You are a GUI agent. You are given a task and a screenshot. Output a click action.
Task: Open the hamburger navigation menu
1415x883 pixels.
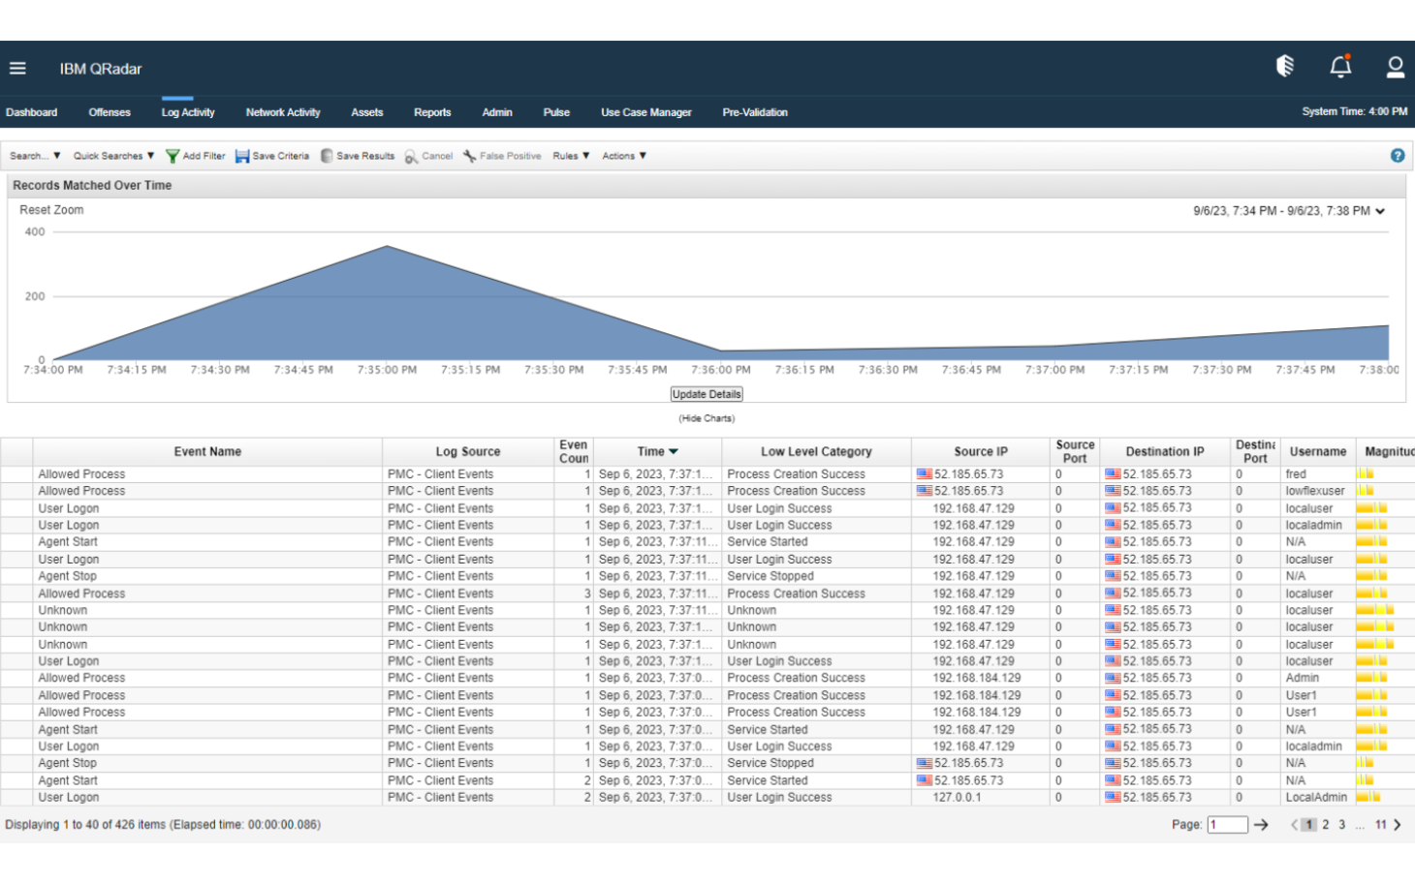coord(17,68)
